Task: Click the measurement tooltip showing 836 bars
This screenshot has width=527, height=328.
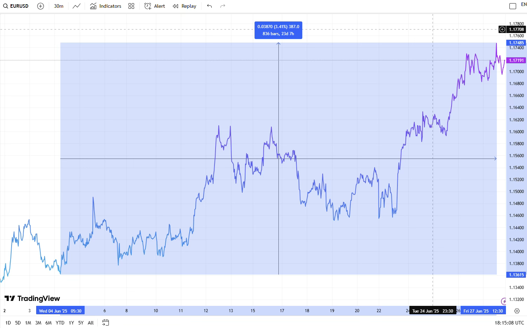Action: [278, 30]
